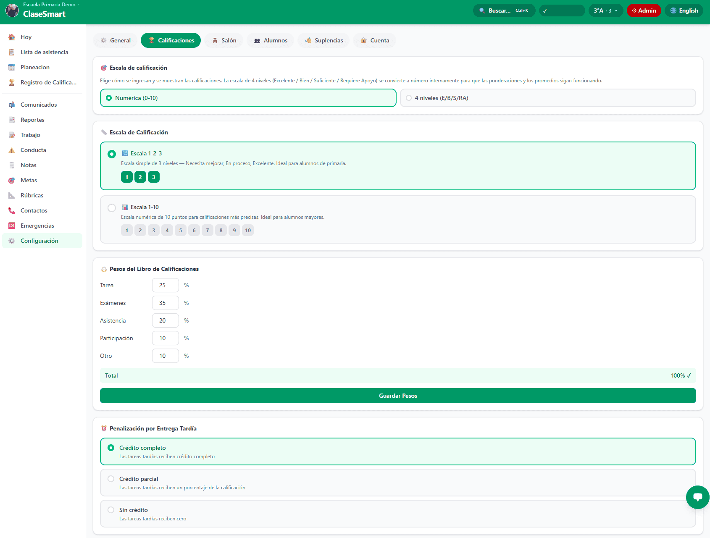Screen dimensions: 710x538
Task: Click the Planeacion calendar icon
Action: click(x=12, y=67)
